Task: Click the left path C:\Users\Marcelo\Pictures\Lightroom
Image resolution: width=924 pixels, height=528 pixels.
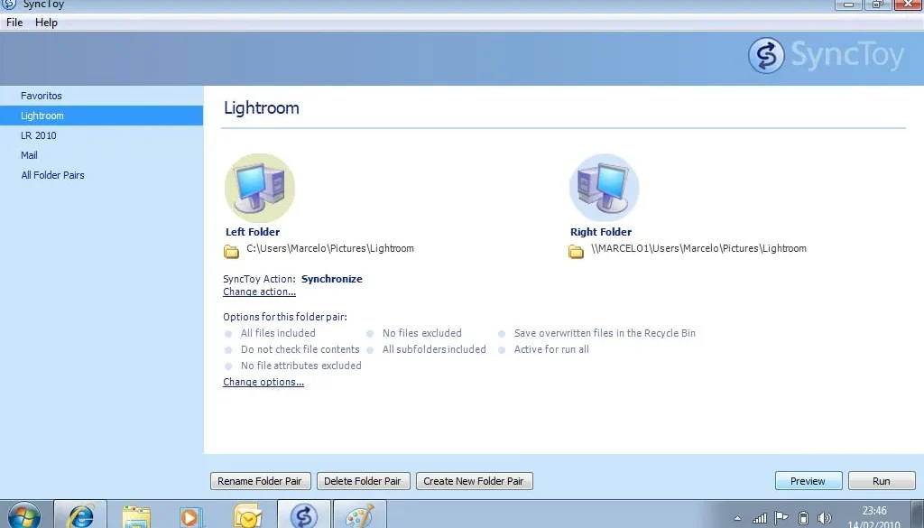Action: [x=330, y=249]
